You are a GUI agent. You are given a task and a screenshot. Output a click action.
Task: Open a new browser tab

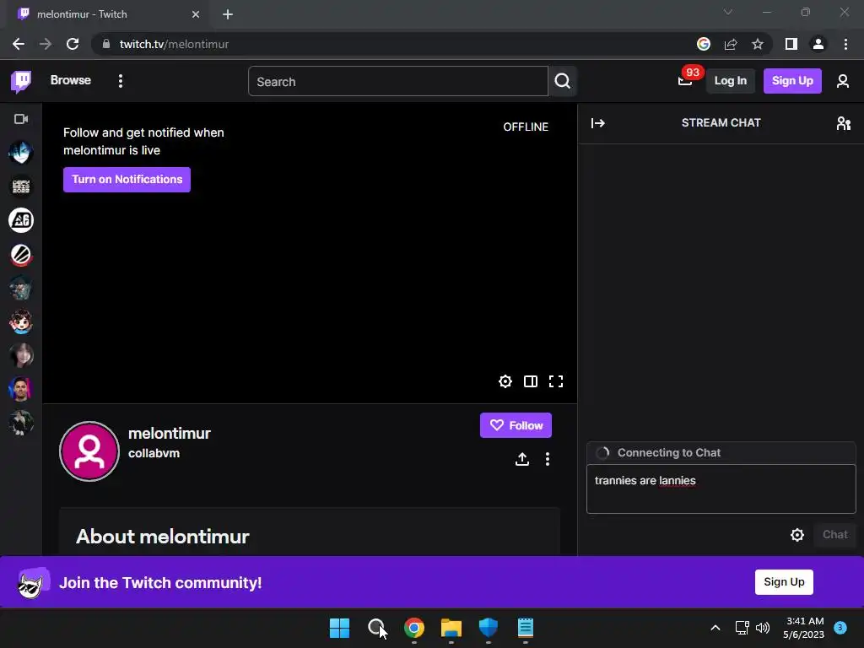pos(228,14)
